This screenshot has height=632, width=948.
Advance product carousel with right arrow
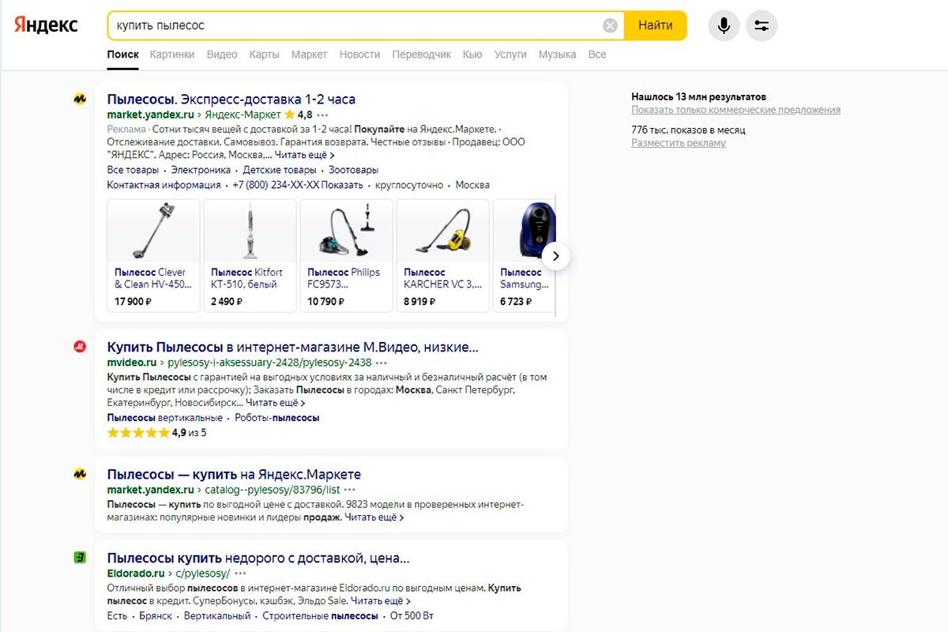coord(556,256)
